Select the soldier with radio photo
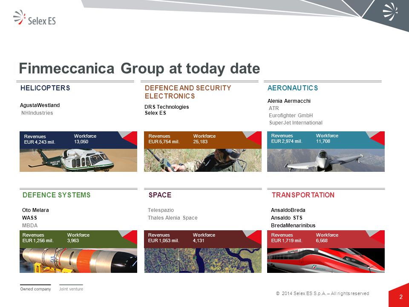Viewport: 409px width, 307px height. click(x=203, y=160)
